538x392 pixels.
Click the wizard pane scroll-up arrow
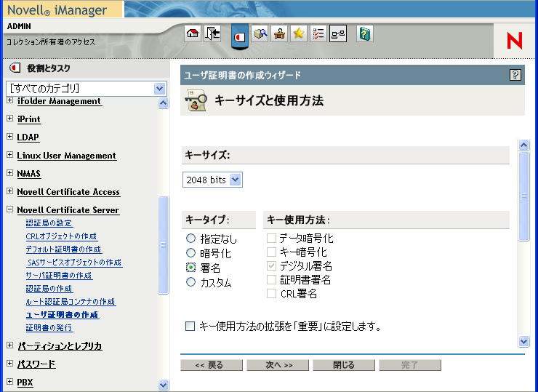(x=523, y=145)
